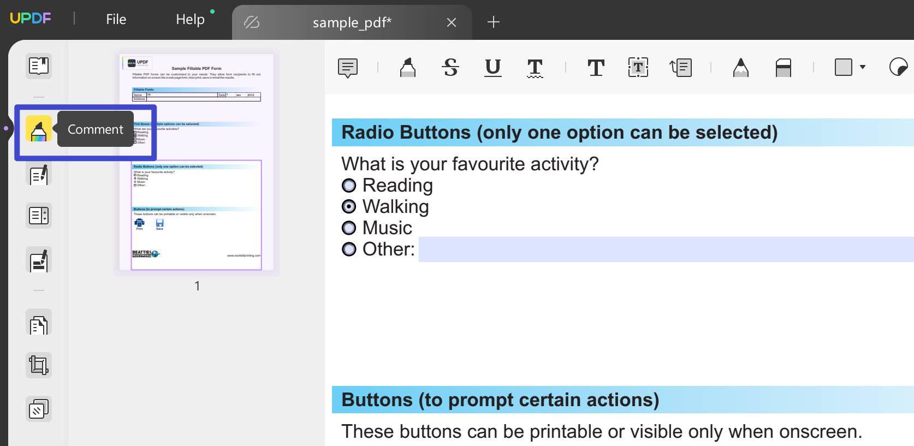The height and width of the screenshot is (446, 914).
Task: Select the eraser tool
Action: click(784, 68)
